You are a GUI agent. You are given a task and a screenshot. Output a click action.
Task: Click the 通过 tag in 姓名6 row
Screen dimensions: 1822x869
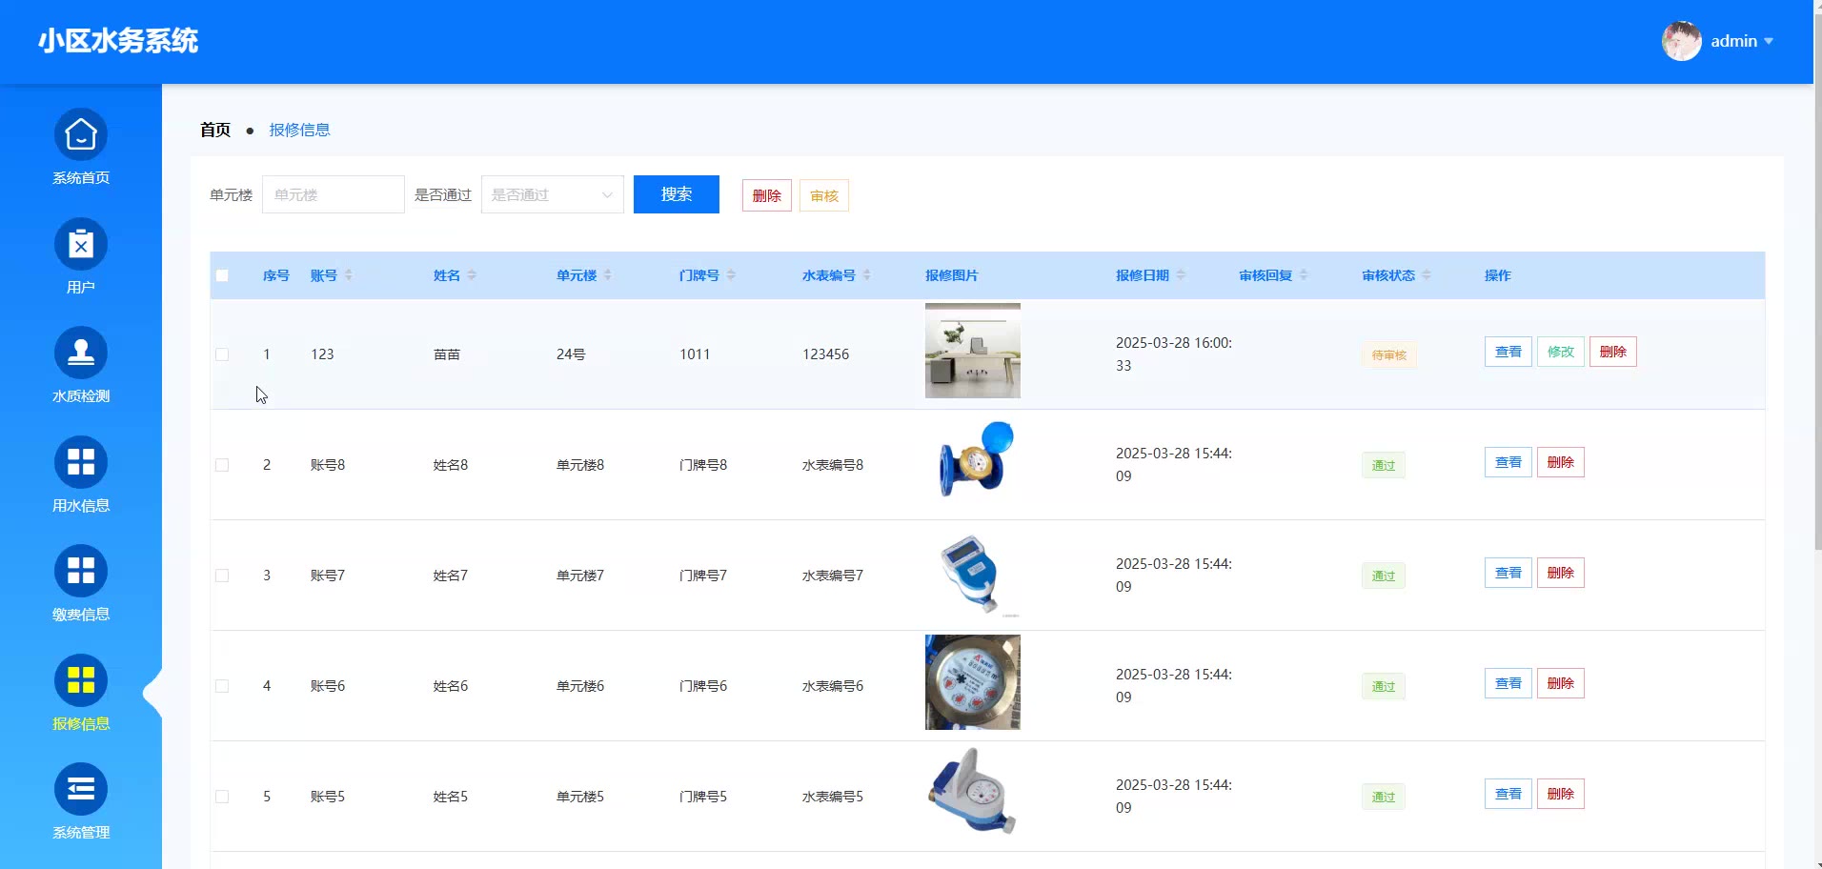pos(1384,687)
